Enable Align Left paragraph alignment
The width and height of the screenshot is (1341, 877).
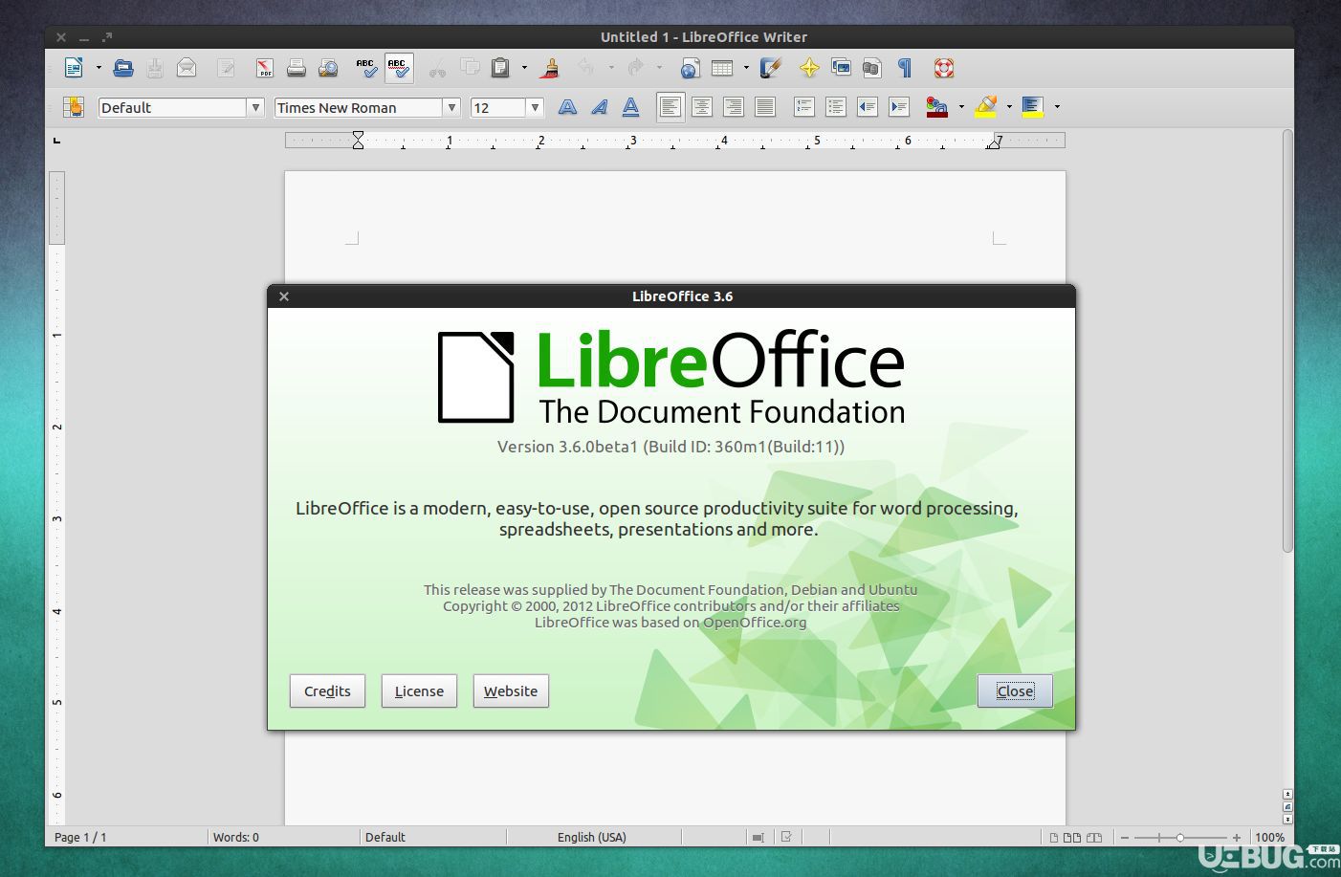[x=670, y=107]
